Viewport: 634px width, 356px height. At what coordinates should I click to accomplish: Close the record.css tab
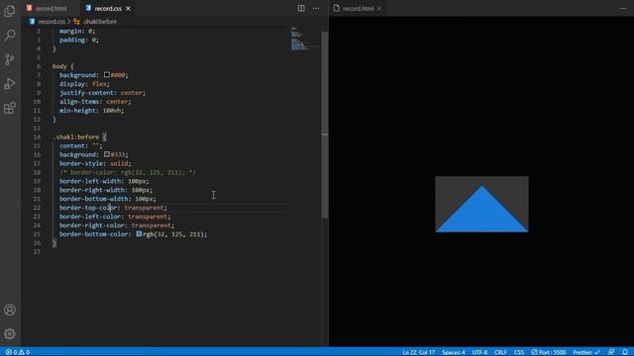click(128, 8)
